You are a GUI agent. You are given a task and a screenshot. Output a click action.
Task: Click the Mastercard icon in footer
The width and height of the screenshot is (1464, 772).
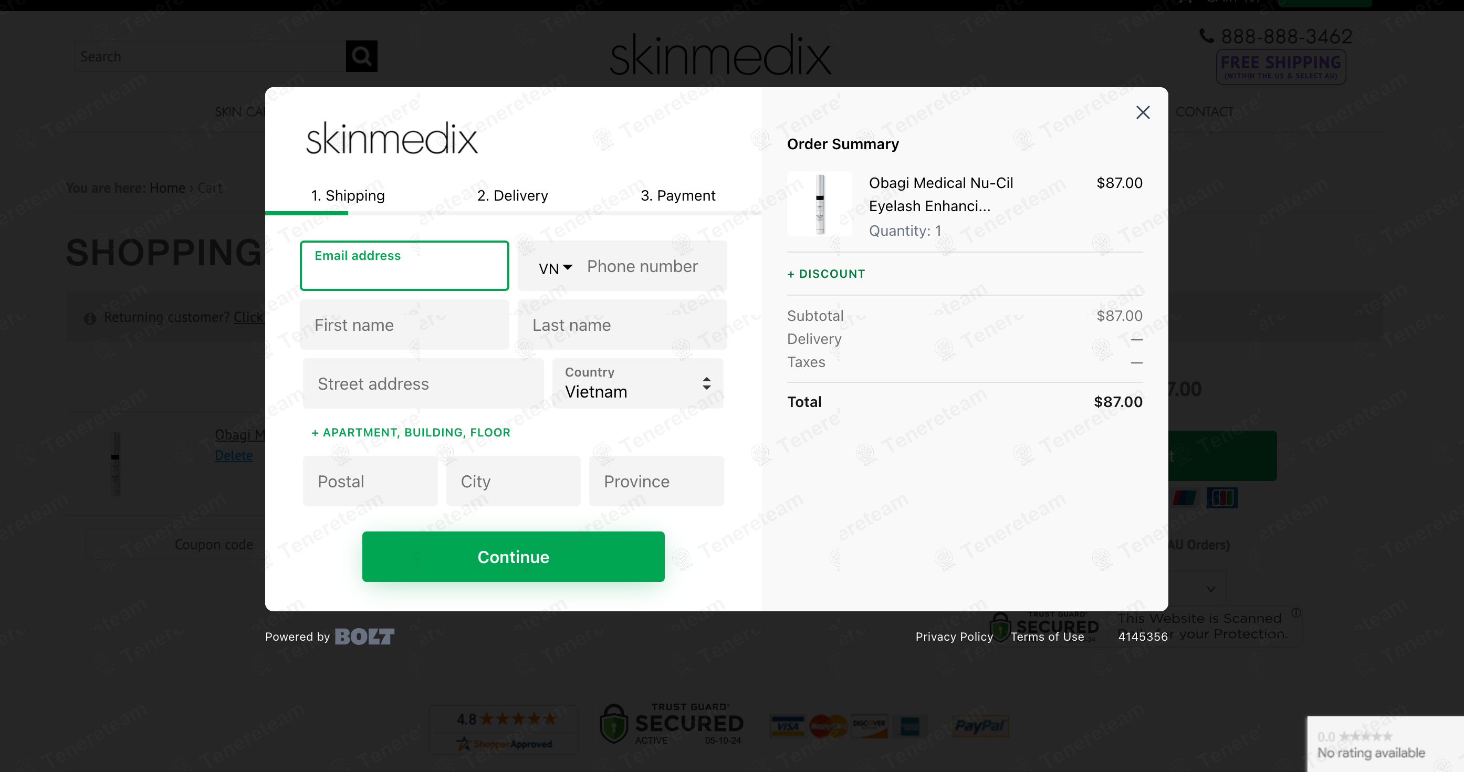[828, 726]
